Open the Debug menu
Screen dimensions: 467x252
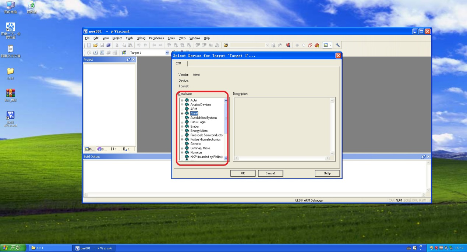(x=141, y=38)
